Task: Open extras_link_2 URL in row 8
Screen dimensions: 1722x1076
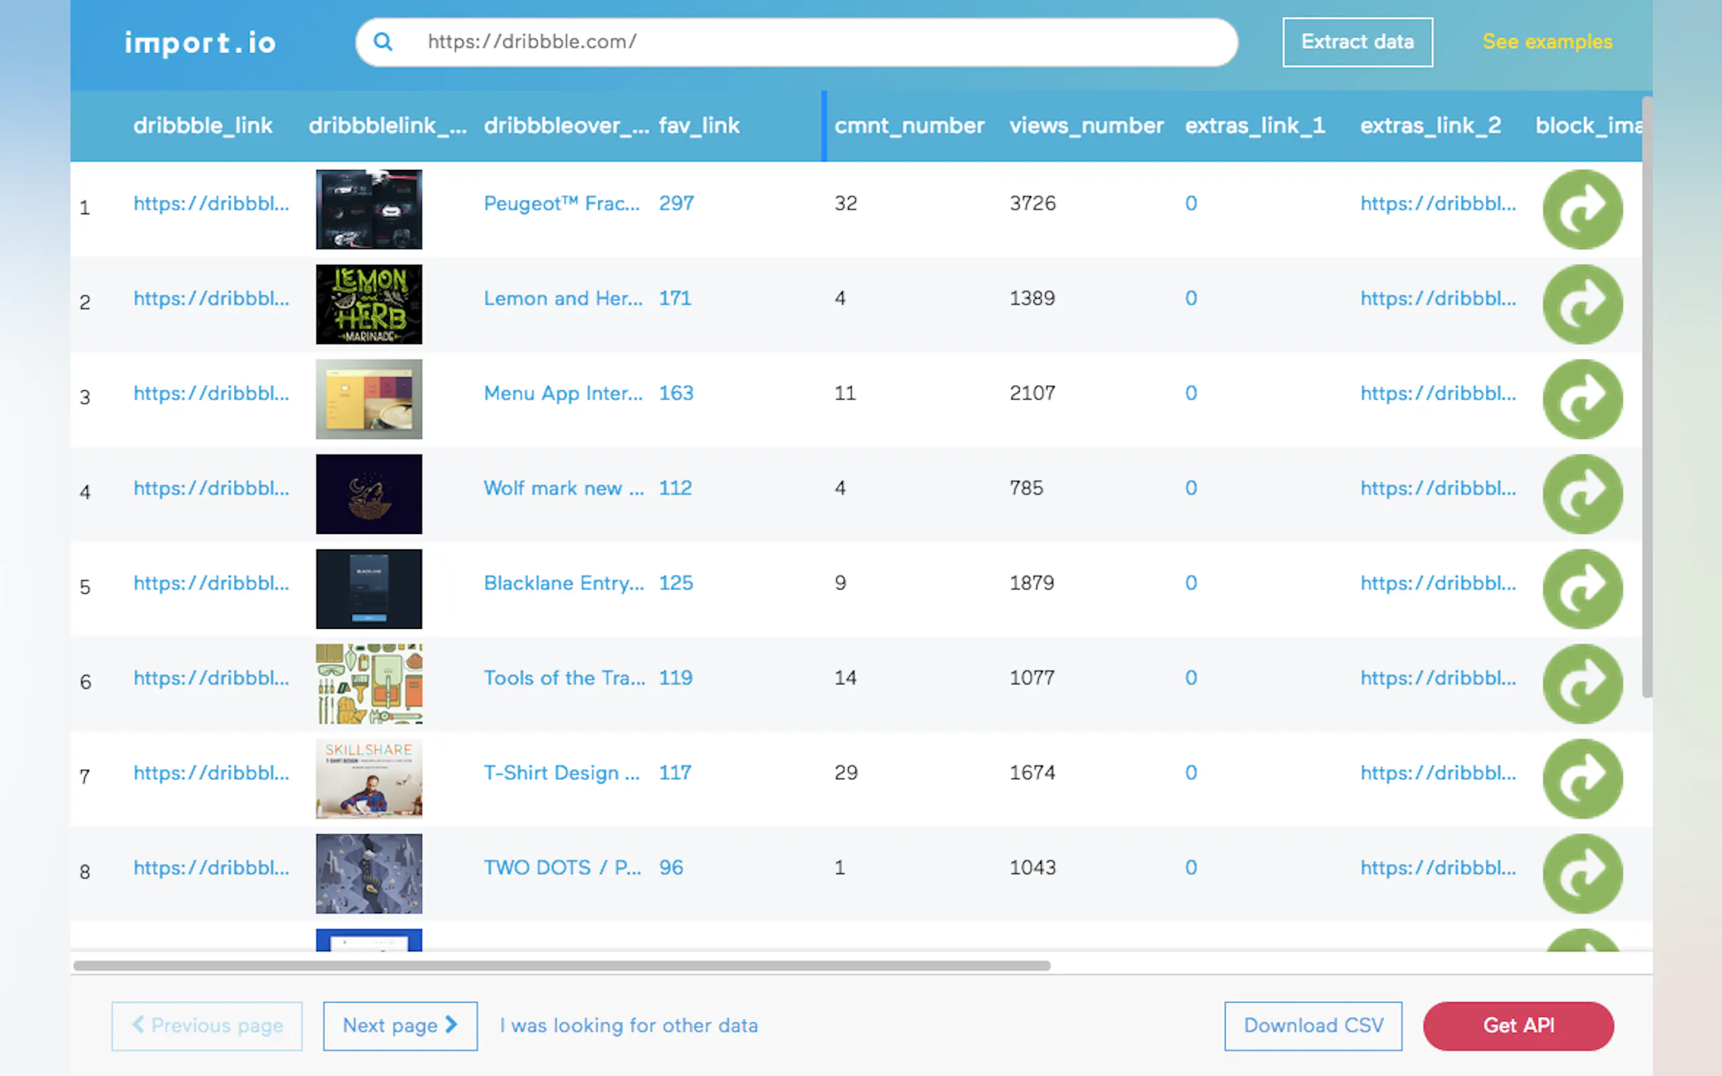Action: pyautogui.click(x=1438, y=867)
